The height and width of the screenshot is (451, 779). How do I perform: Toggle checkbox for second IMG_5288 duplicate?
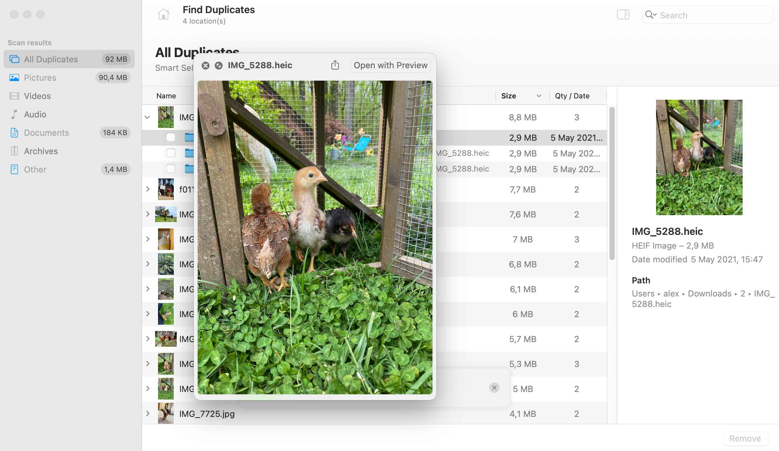coord(170,153)
